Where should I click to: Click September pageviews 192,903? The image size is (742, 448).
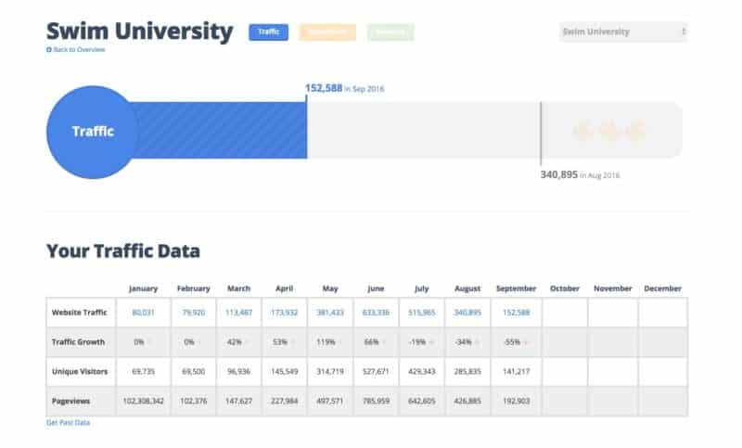coord(517,401)
